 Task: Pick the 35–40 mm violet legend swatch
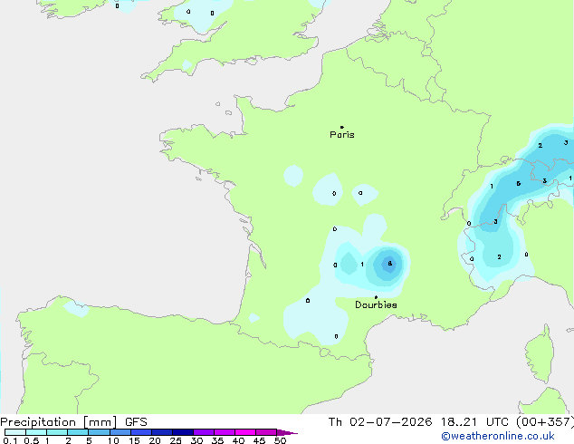click(x=225, y=432)
